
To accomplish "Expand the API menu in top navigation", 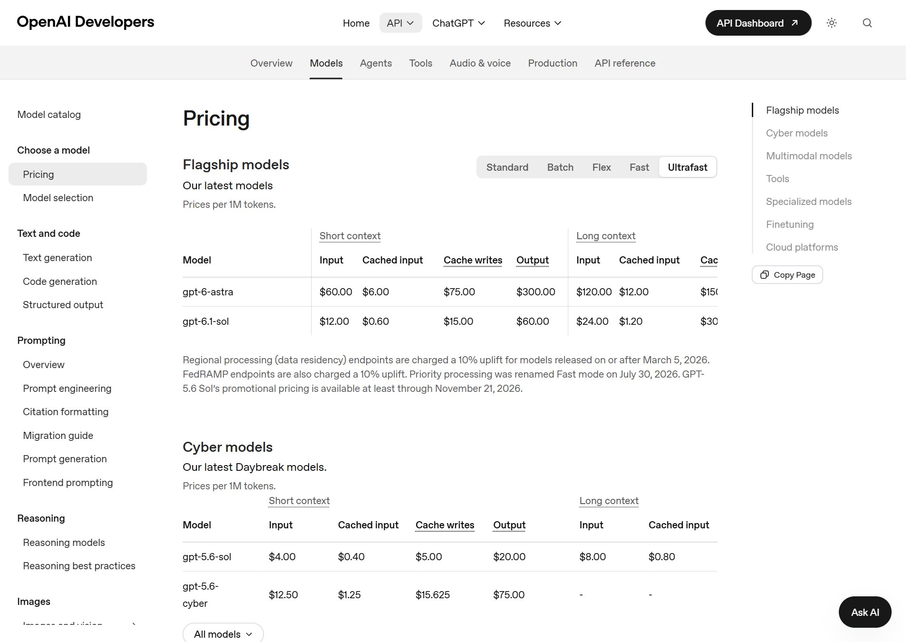I will tap(400, 23).
